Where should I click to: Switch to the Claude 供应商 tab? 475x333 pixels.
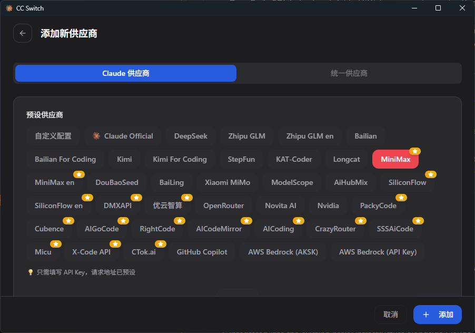(x=126, y=73)
